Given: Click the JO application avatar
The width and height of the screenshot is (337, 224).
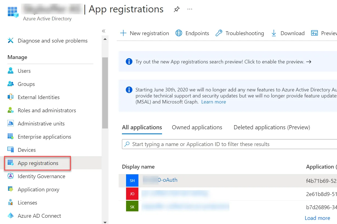Looking at the screenshot, I should (x=132, y=194).
